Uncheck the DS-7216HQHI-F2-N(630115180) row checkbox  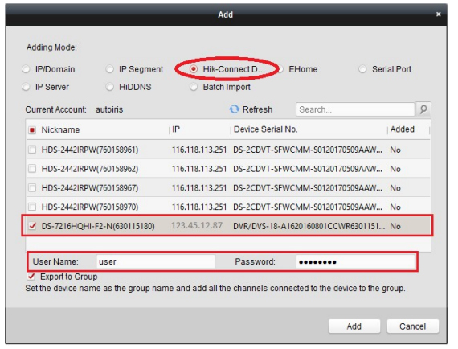[32, 226]
